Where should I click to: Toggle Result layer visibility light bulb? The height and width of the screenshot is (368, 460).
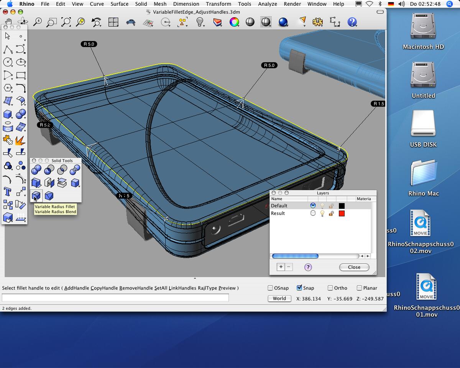point(322,213)
